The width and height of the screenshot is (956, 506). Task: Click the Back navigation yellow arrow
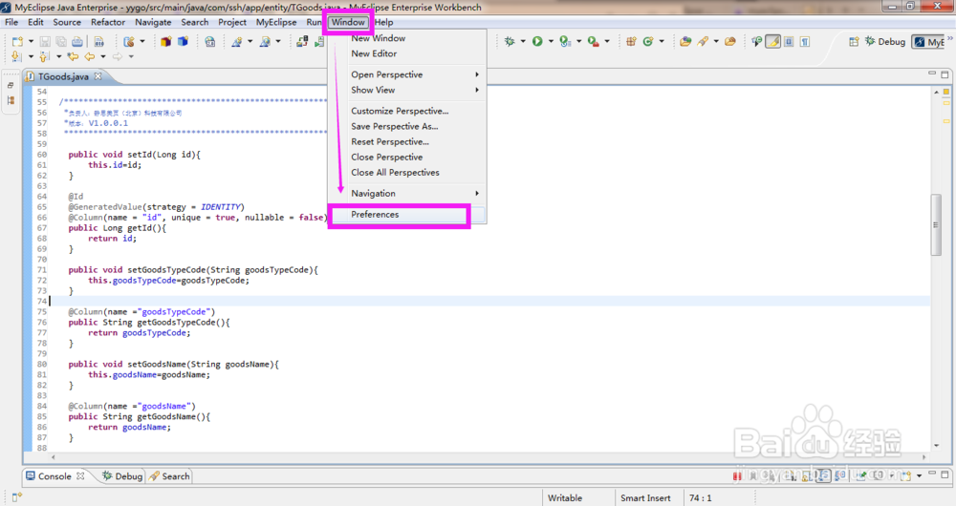[x=90, y=56]
